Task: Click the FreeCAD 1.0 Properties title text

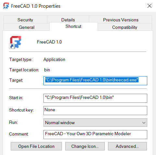Action: [36, 6]
